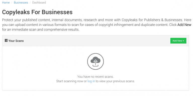Click the Your Scans panel title
Screen dimensions: 193x96
(x=16, y=41)
